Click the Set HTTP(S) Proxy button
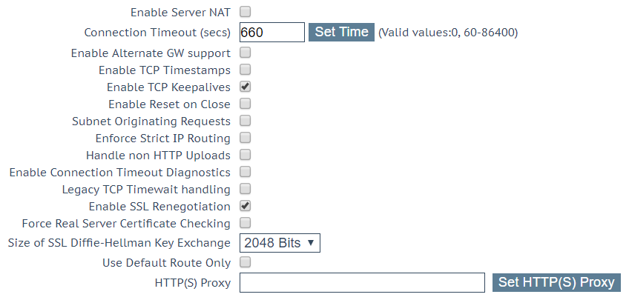This screenshot has height=300, width=629. coord(556,282)
